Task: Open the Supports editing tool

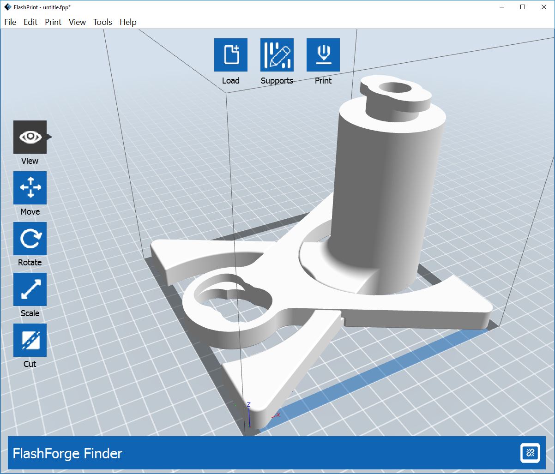Action: click(277, 55)
